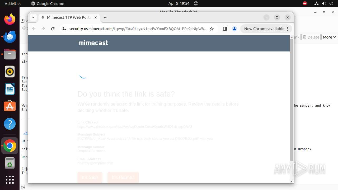Reload the Mimecast page

[x=53, y=29]
